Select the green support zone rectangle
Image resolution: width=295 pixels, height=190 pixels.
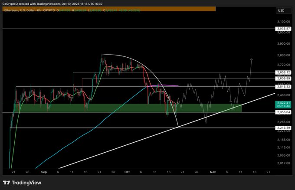pos(128,108)
